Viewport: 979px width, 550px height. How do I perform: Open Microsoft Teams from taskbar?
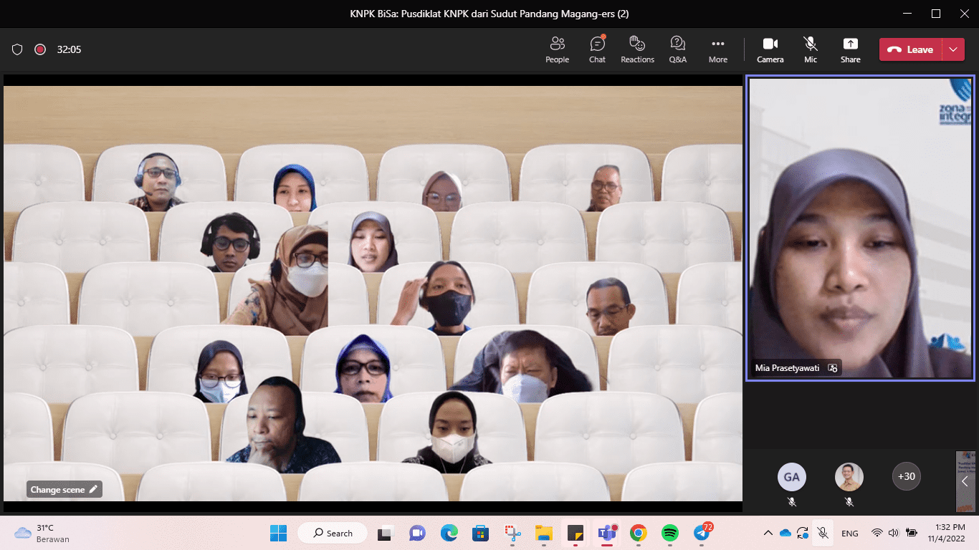tap(608, 533)
